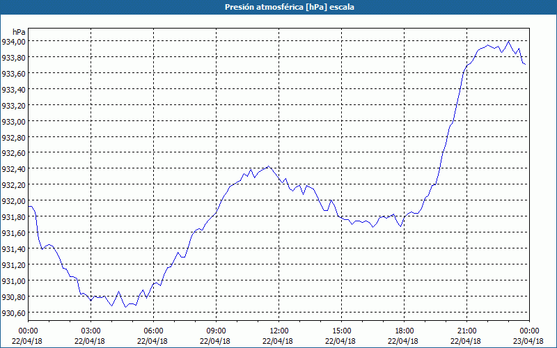557x348 pixels.
Task: Click the 15:00 time label
Action: (x=341, y=331)
